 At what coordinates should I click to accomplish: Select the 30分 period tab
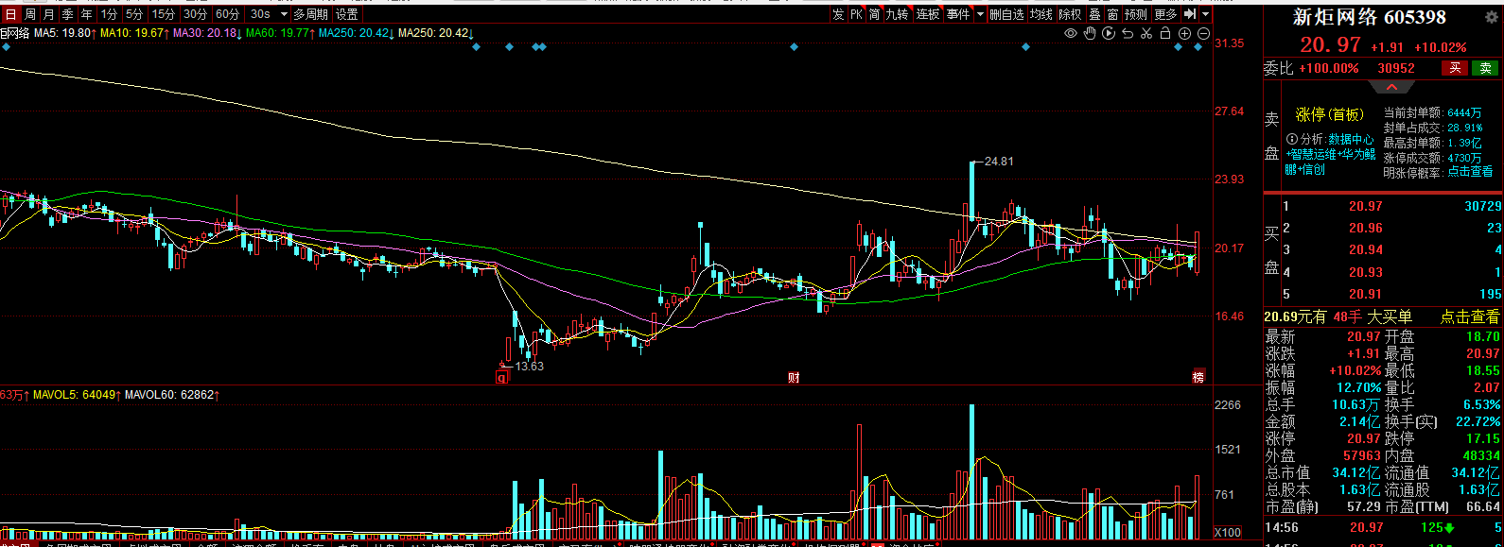pyautogui.click(x=195, y=14)
